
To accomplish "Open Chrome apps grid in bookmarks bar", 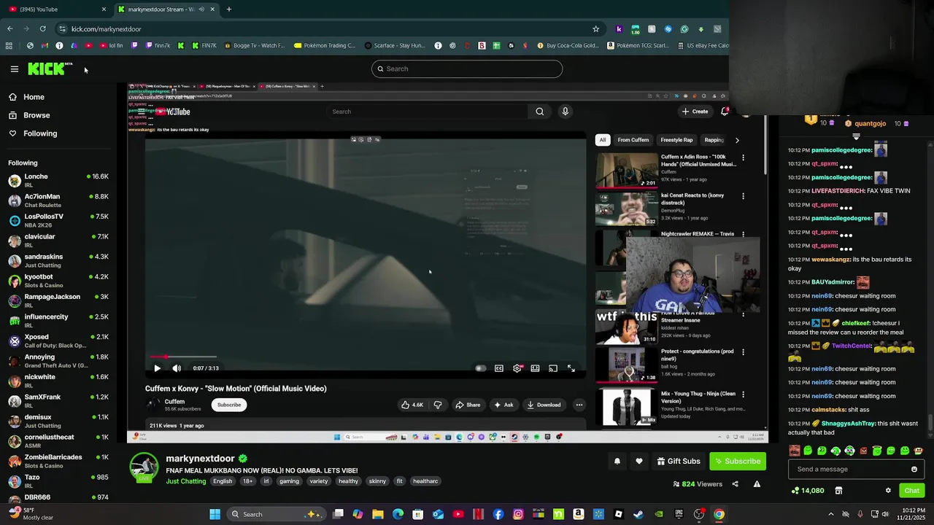I will 9,45.
